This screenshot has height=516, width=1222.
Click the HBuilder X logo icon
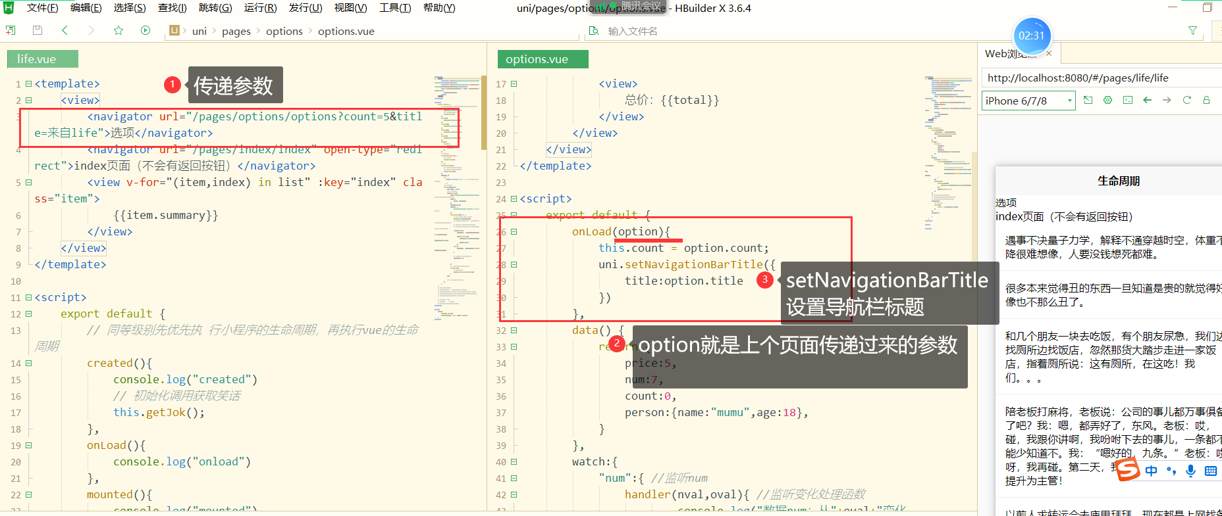tap(9, 8)
